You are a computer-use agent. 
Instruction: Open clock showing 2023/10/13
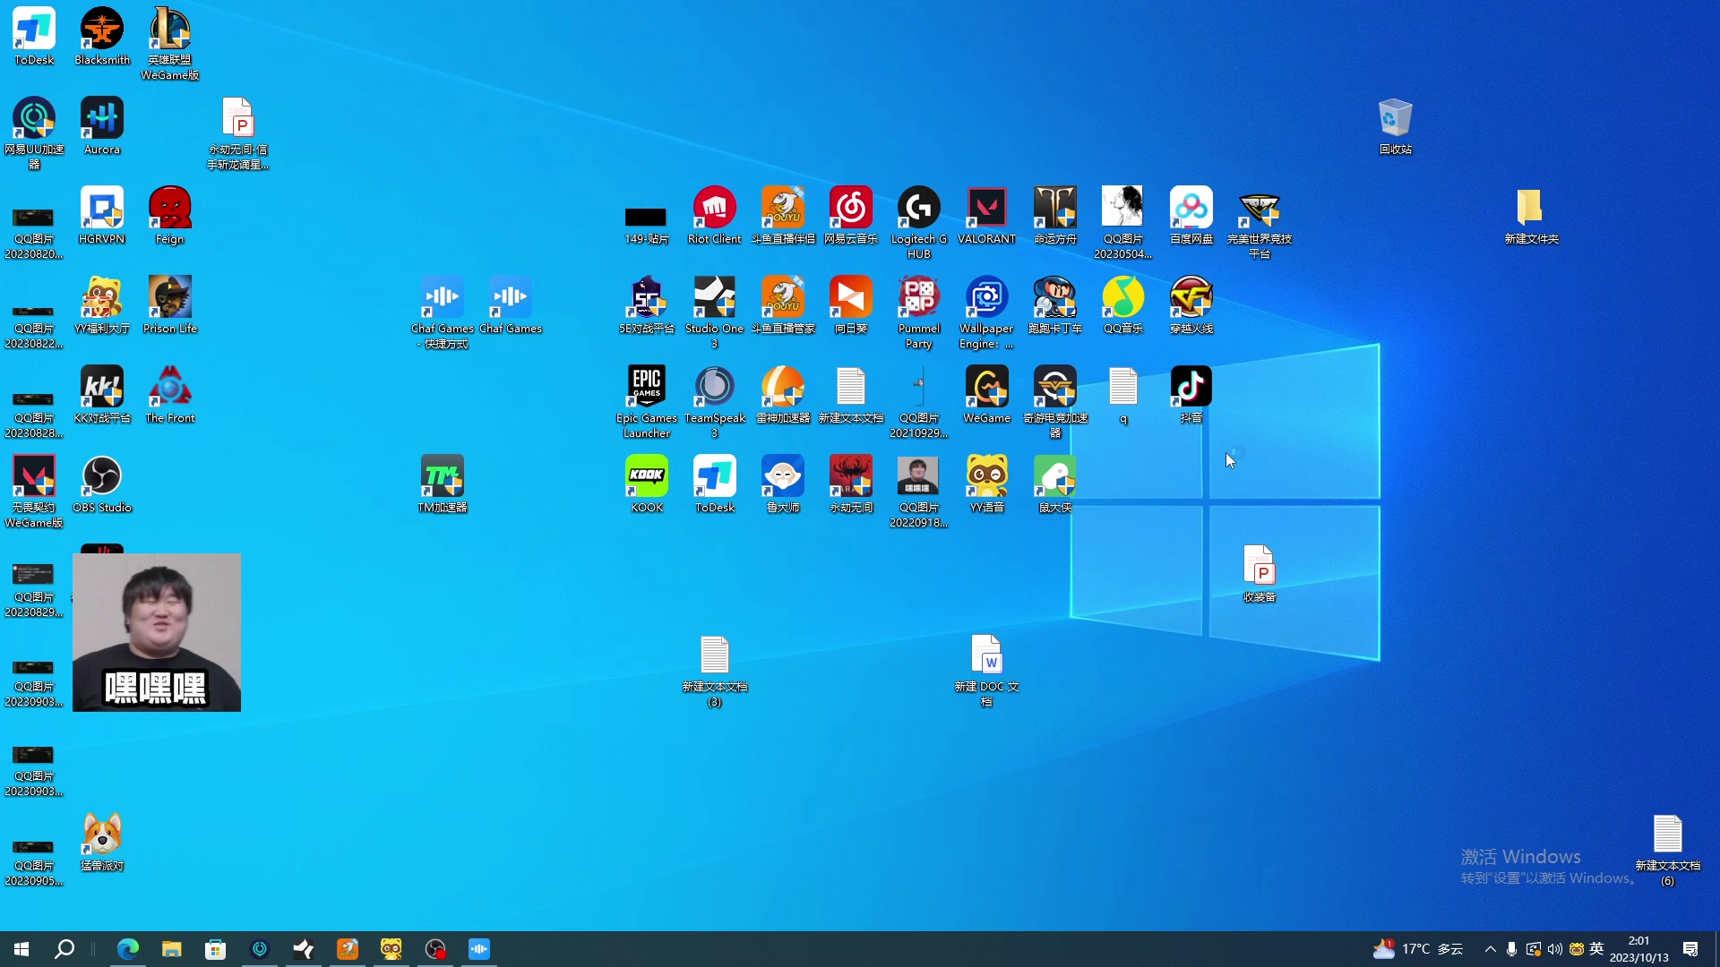coord(1638,949)
